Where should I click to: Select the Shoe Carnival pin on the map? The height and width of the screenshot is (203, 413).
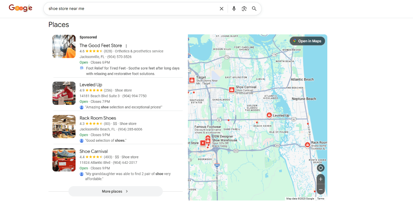(x=231, y=90)
